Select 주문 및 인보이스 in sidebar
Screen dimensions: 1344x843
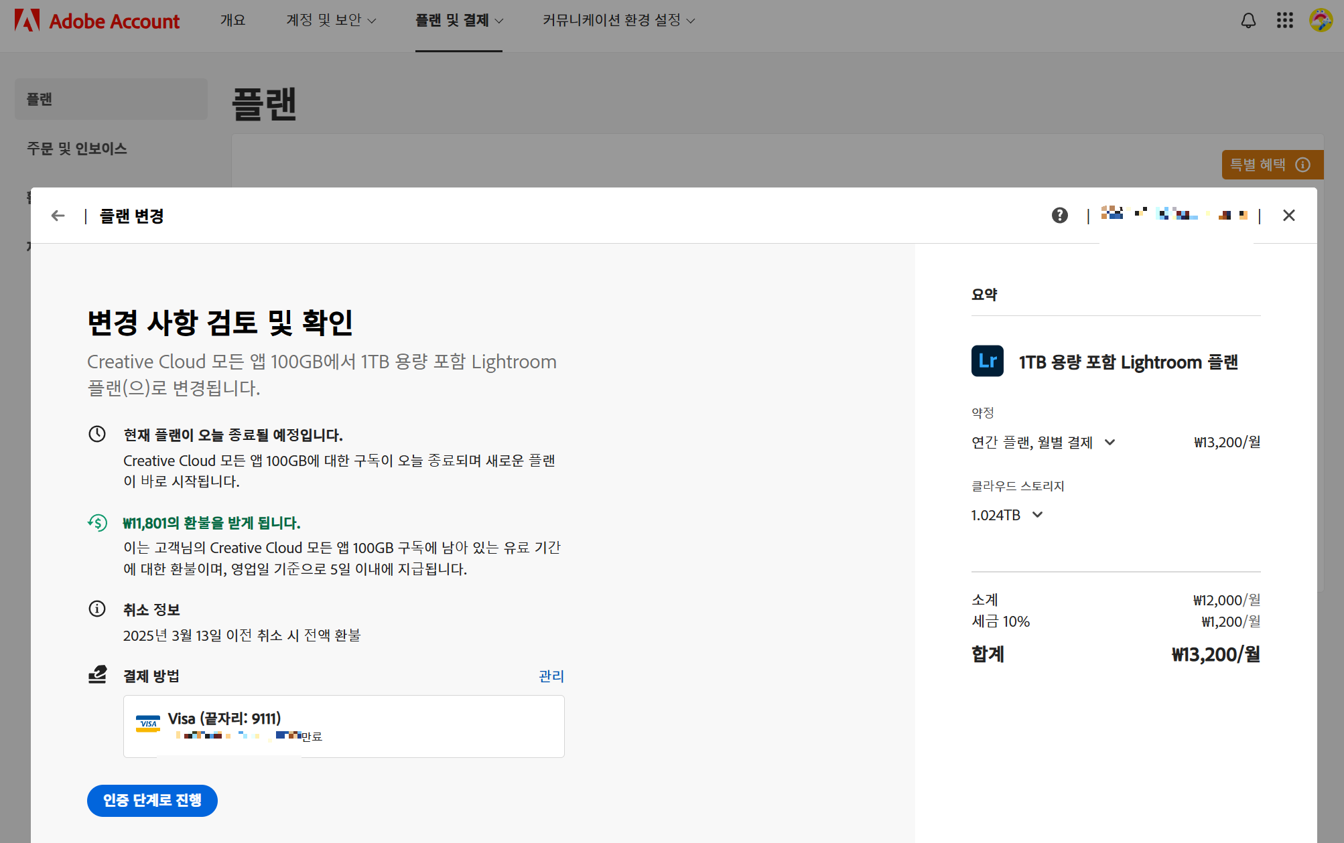77,149
